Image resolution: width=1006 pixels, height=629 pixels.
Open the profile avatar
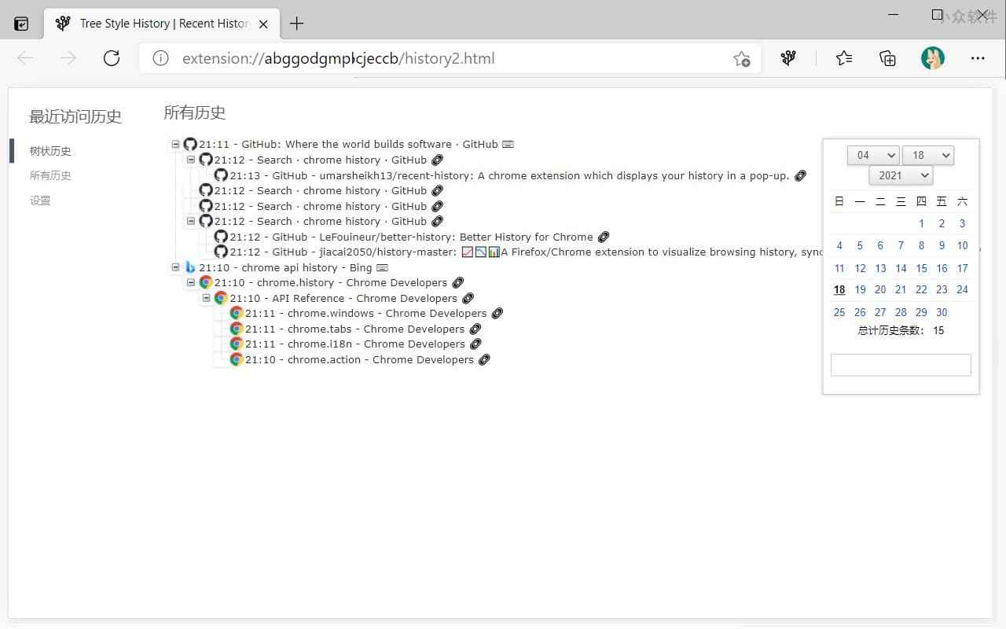tap(933, 58)
